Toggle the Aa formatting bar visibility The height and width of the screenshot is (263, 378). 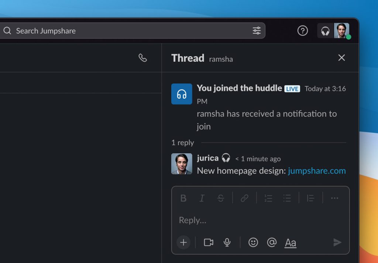290,242
